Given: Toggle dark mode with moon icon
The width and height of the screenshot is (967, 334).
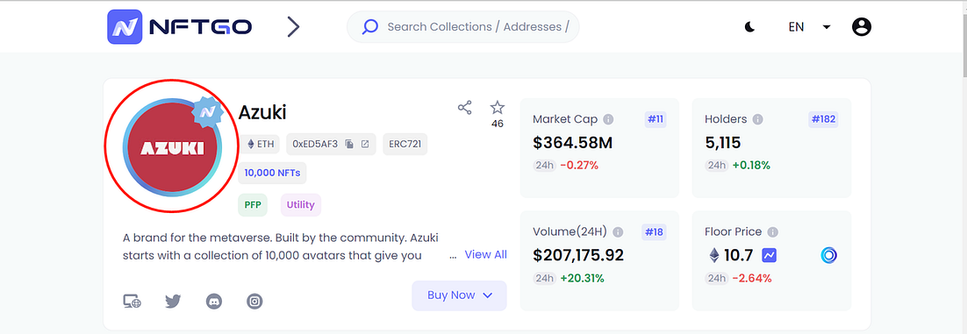Looking at the screenshot, I should pos(750,26).
